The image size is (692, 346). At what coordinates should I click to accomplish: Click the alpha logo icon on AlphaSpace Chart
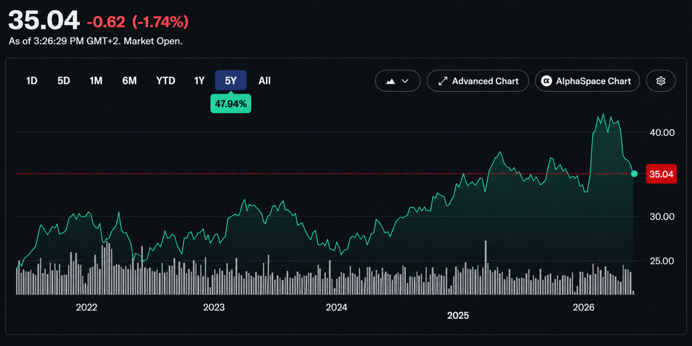[546, 81]
